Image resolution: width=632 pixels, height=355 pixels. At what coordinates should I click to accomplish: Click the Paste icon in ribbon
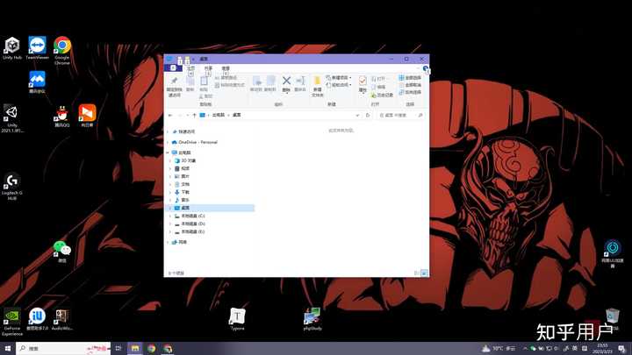(204, 82)
